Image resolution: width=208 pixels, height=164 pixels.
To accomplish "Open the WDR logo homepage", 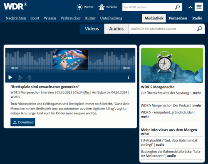I will coord(15,6).
